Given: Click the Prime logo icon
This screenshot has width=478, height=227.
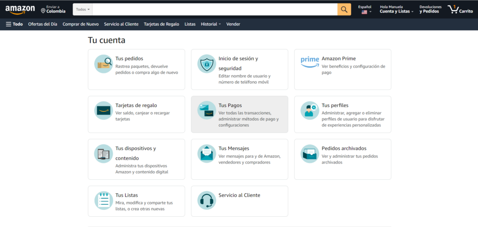Looking at the screenshot, I should [309, 62].
